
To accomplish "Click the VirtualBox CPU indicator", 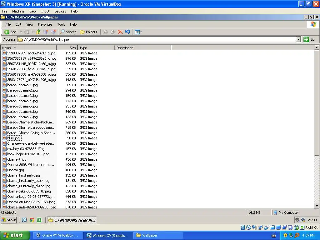I will coord(290,227).
